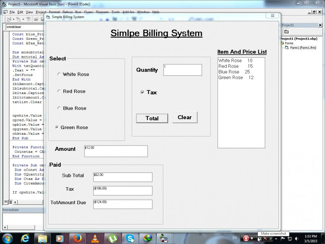Click the Immediate window title

pos(10,210)
